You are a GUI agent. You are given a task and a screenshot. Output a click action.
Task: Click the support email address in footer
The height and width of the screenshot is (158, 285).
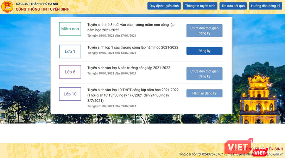[254, 154]
